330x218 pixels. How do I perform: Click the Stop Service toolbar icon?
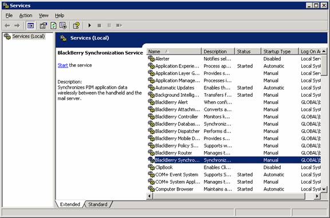tap(99, 25)
